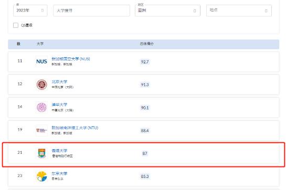286x190 pixels.
Task: Click the 大学 column header
Action: [40, 44]
